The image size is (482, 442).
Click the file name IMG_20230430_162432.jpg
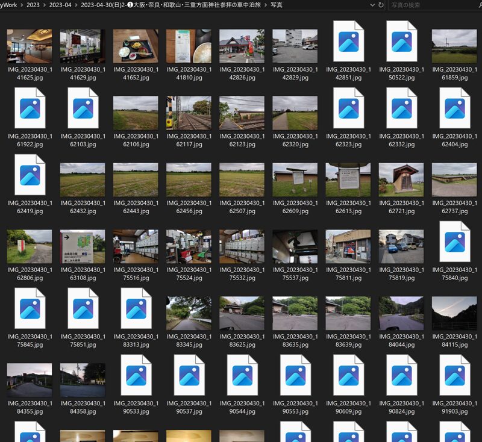(83, 207)
